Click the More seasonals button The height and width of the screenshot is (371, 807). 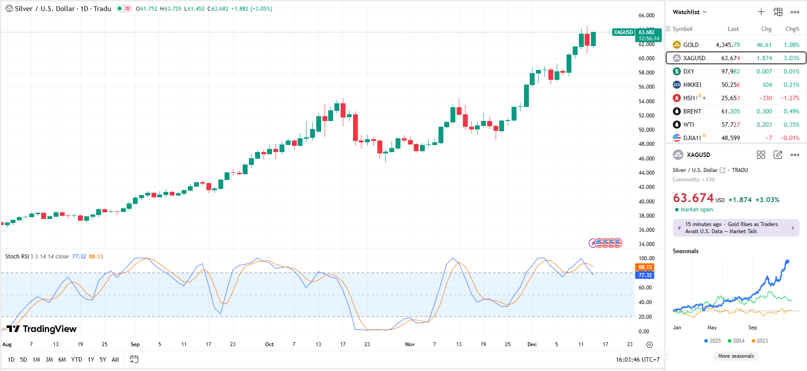(736, 356)
